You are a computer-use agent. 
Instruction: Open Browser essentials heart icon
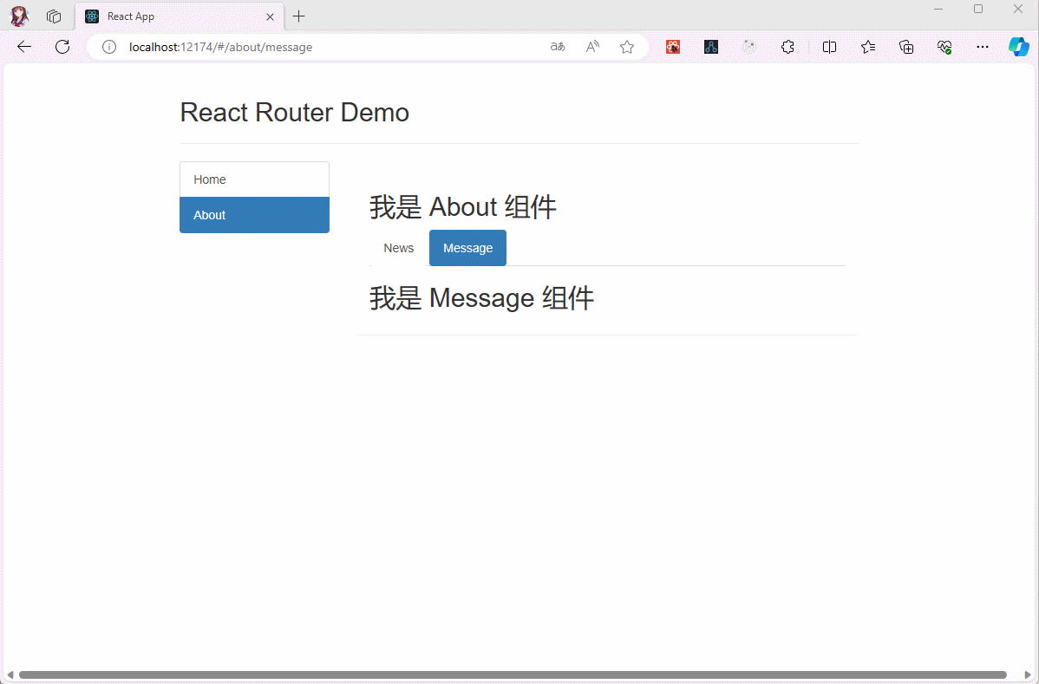[944, 47]
